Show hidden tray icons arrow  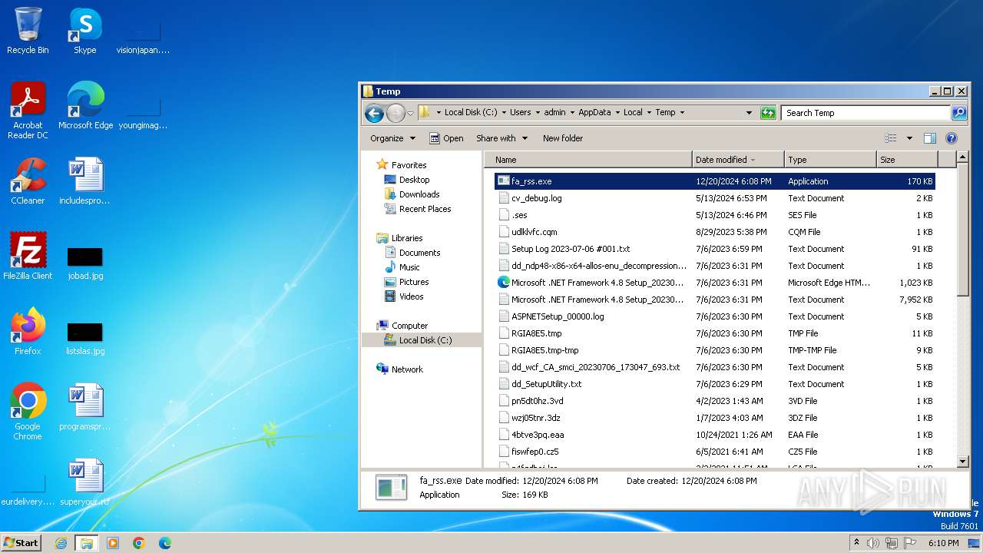pyautogui.click(x=856, y=543)
